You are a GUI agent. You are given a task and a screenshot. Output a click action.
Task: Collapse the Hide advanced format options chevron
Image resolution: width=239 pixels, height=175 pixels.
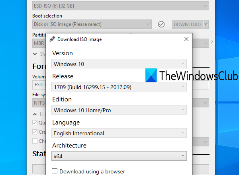pos(35,114)
